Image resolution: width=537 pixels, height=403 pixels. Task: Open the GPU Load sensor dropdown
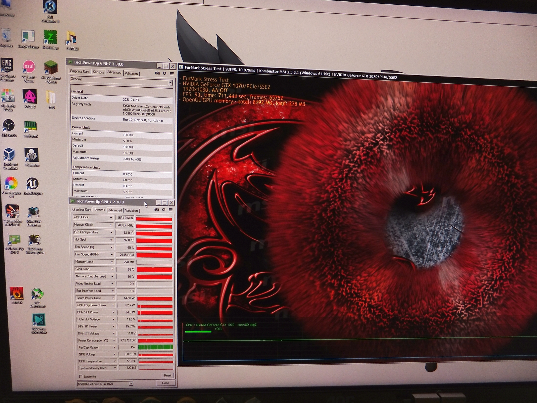point(112,269)
